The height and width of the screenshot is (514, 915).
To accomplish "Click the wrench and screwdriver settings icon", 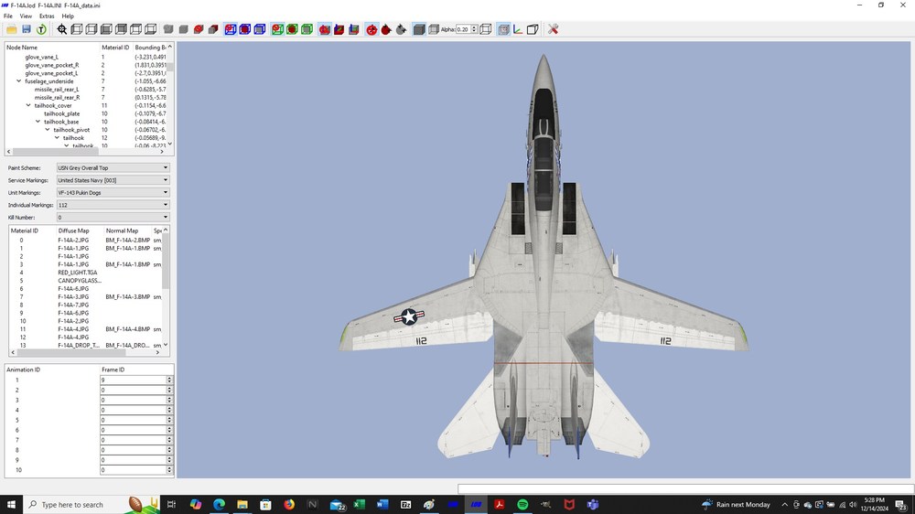I will click(554, 29).
